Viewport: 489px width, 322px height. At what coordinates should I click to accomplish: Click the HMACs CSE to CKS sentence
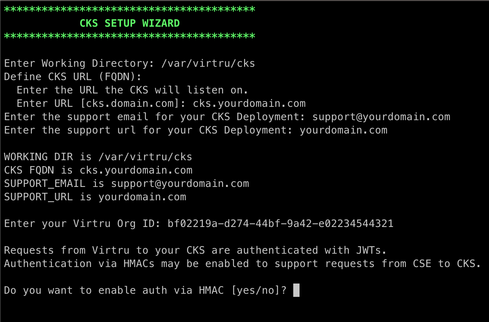[x=243, y=264]
